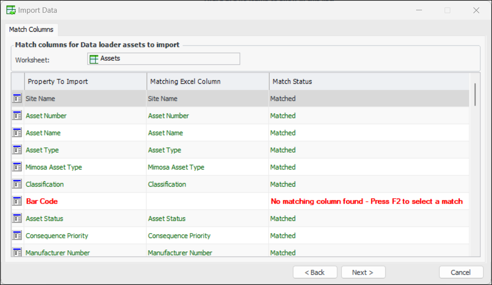Click the Assets worksheet field
Viewport: 492px width, 285px height.
[x=164, y=59]
